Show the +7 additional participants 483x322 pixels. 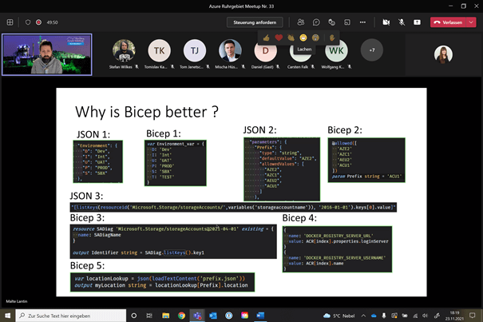[x=372, y=50]
